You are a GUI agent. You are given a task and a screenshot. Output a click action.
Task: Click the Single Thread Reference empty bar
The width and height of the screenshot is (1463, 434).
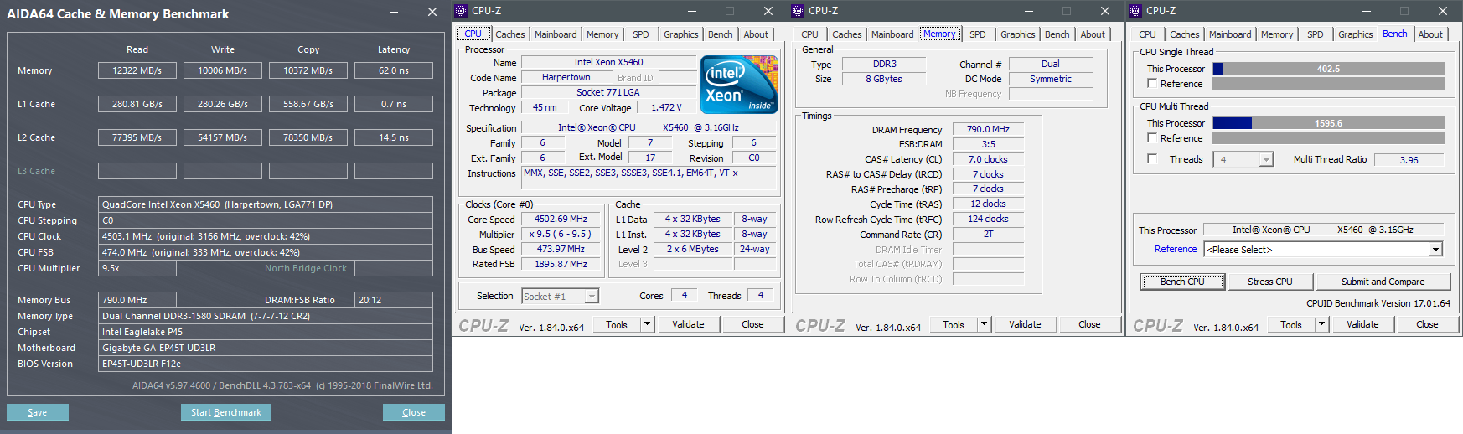click(x=1328, y=84)
